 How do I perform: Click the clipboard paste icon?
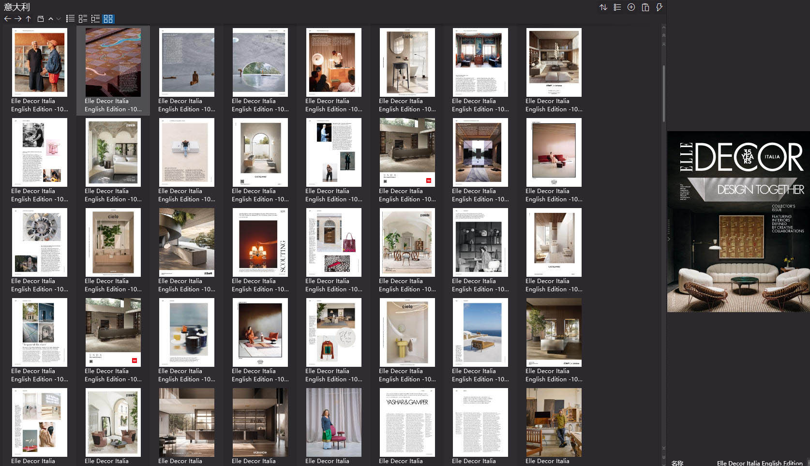[645, 7]
